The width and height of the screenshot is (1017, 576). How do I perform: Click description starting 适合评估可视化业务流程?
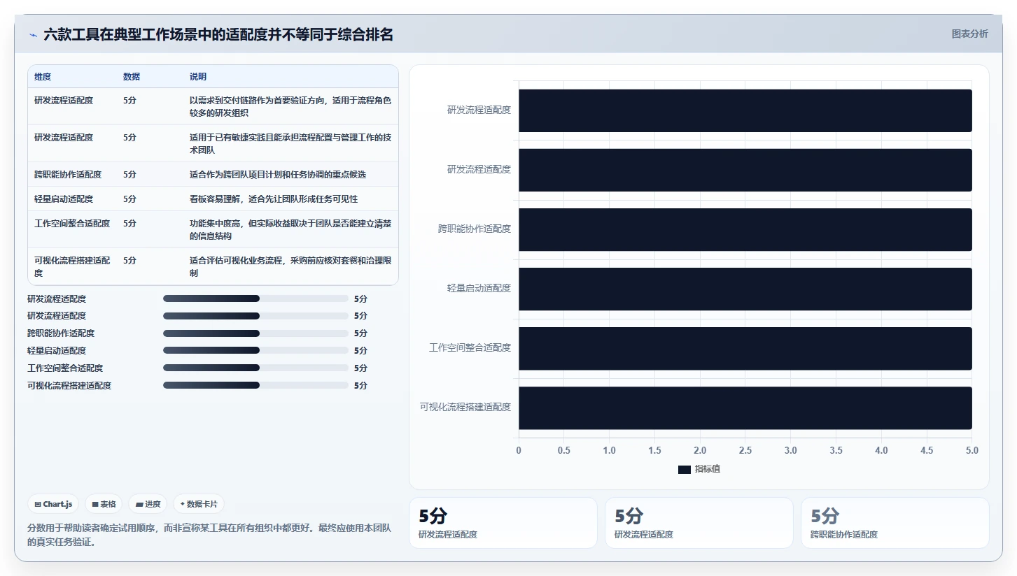[x=290, y=267]
